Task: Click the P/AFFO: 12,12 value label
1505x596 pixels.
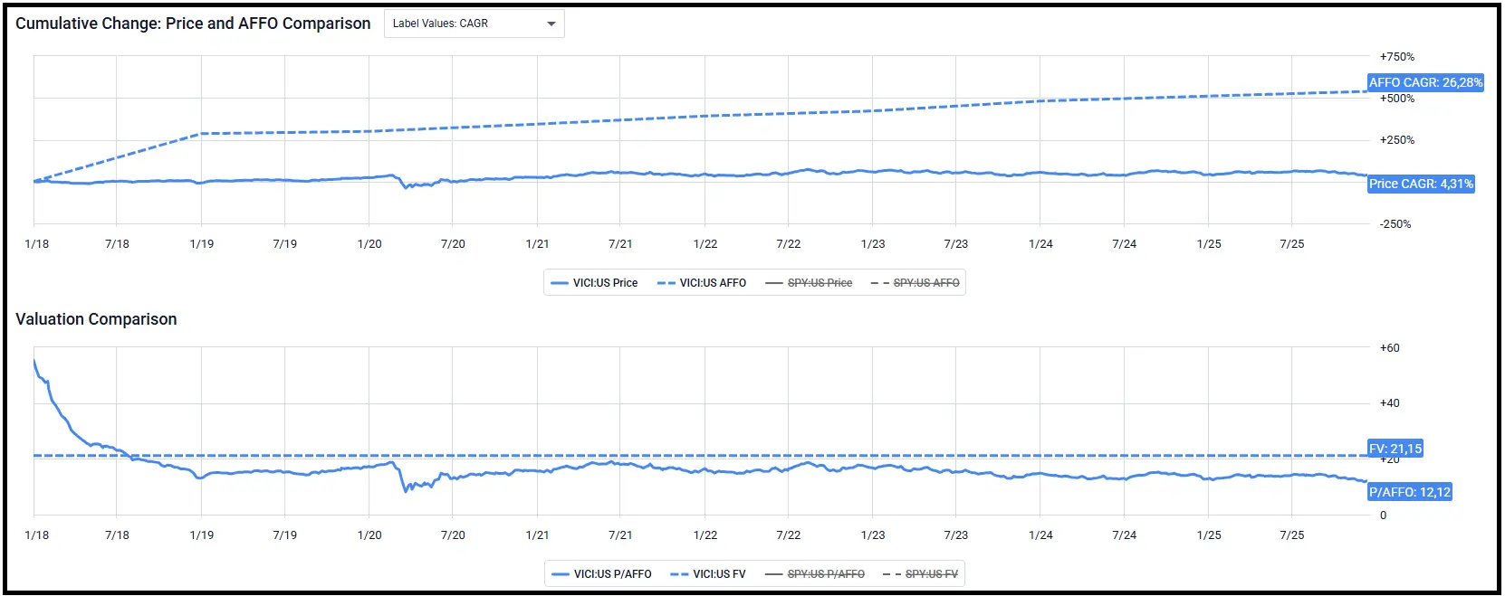Action: point(1410,492)
